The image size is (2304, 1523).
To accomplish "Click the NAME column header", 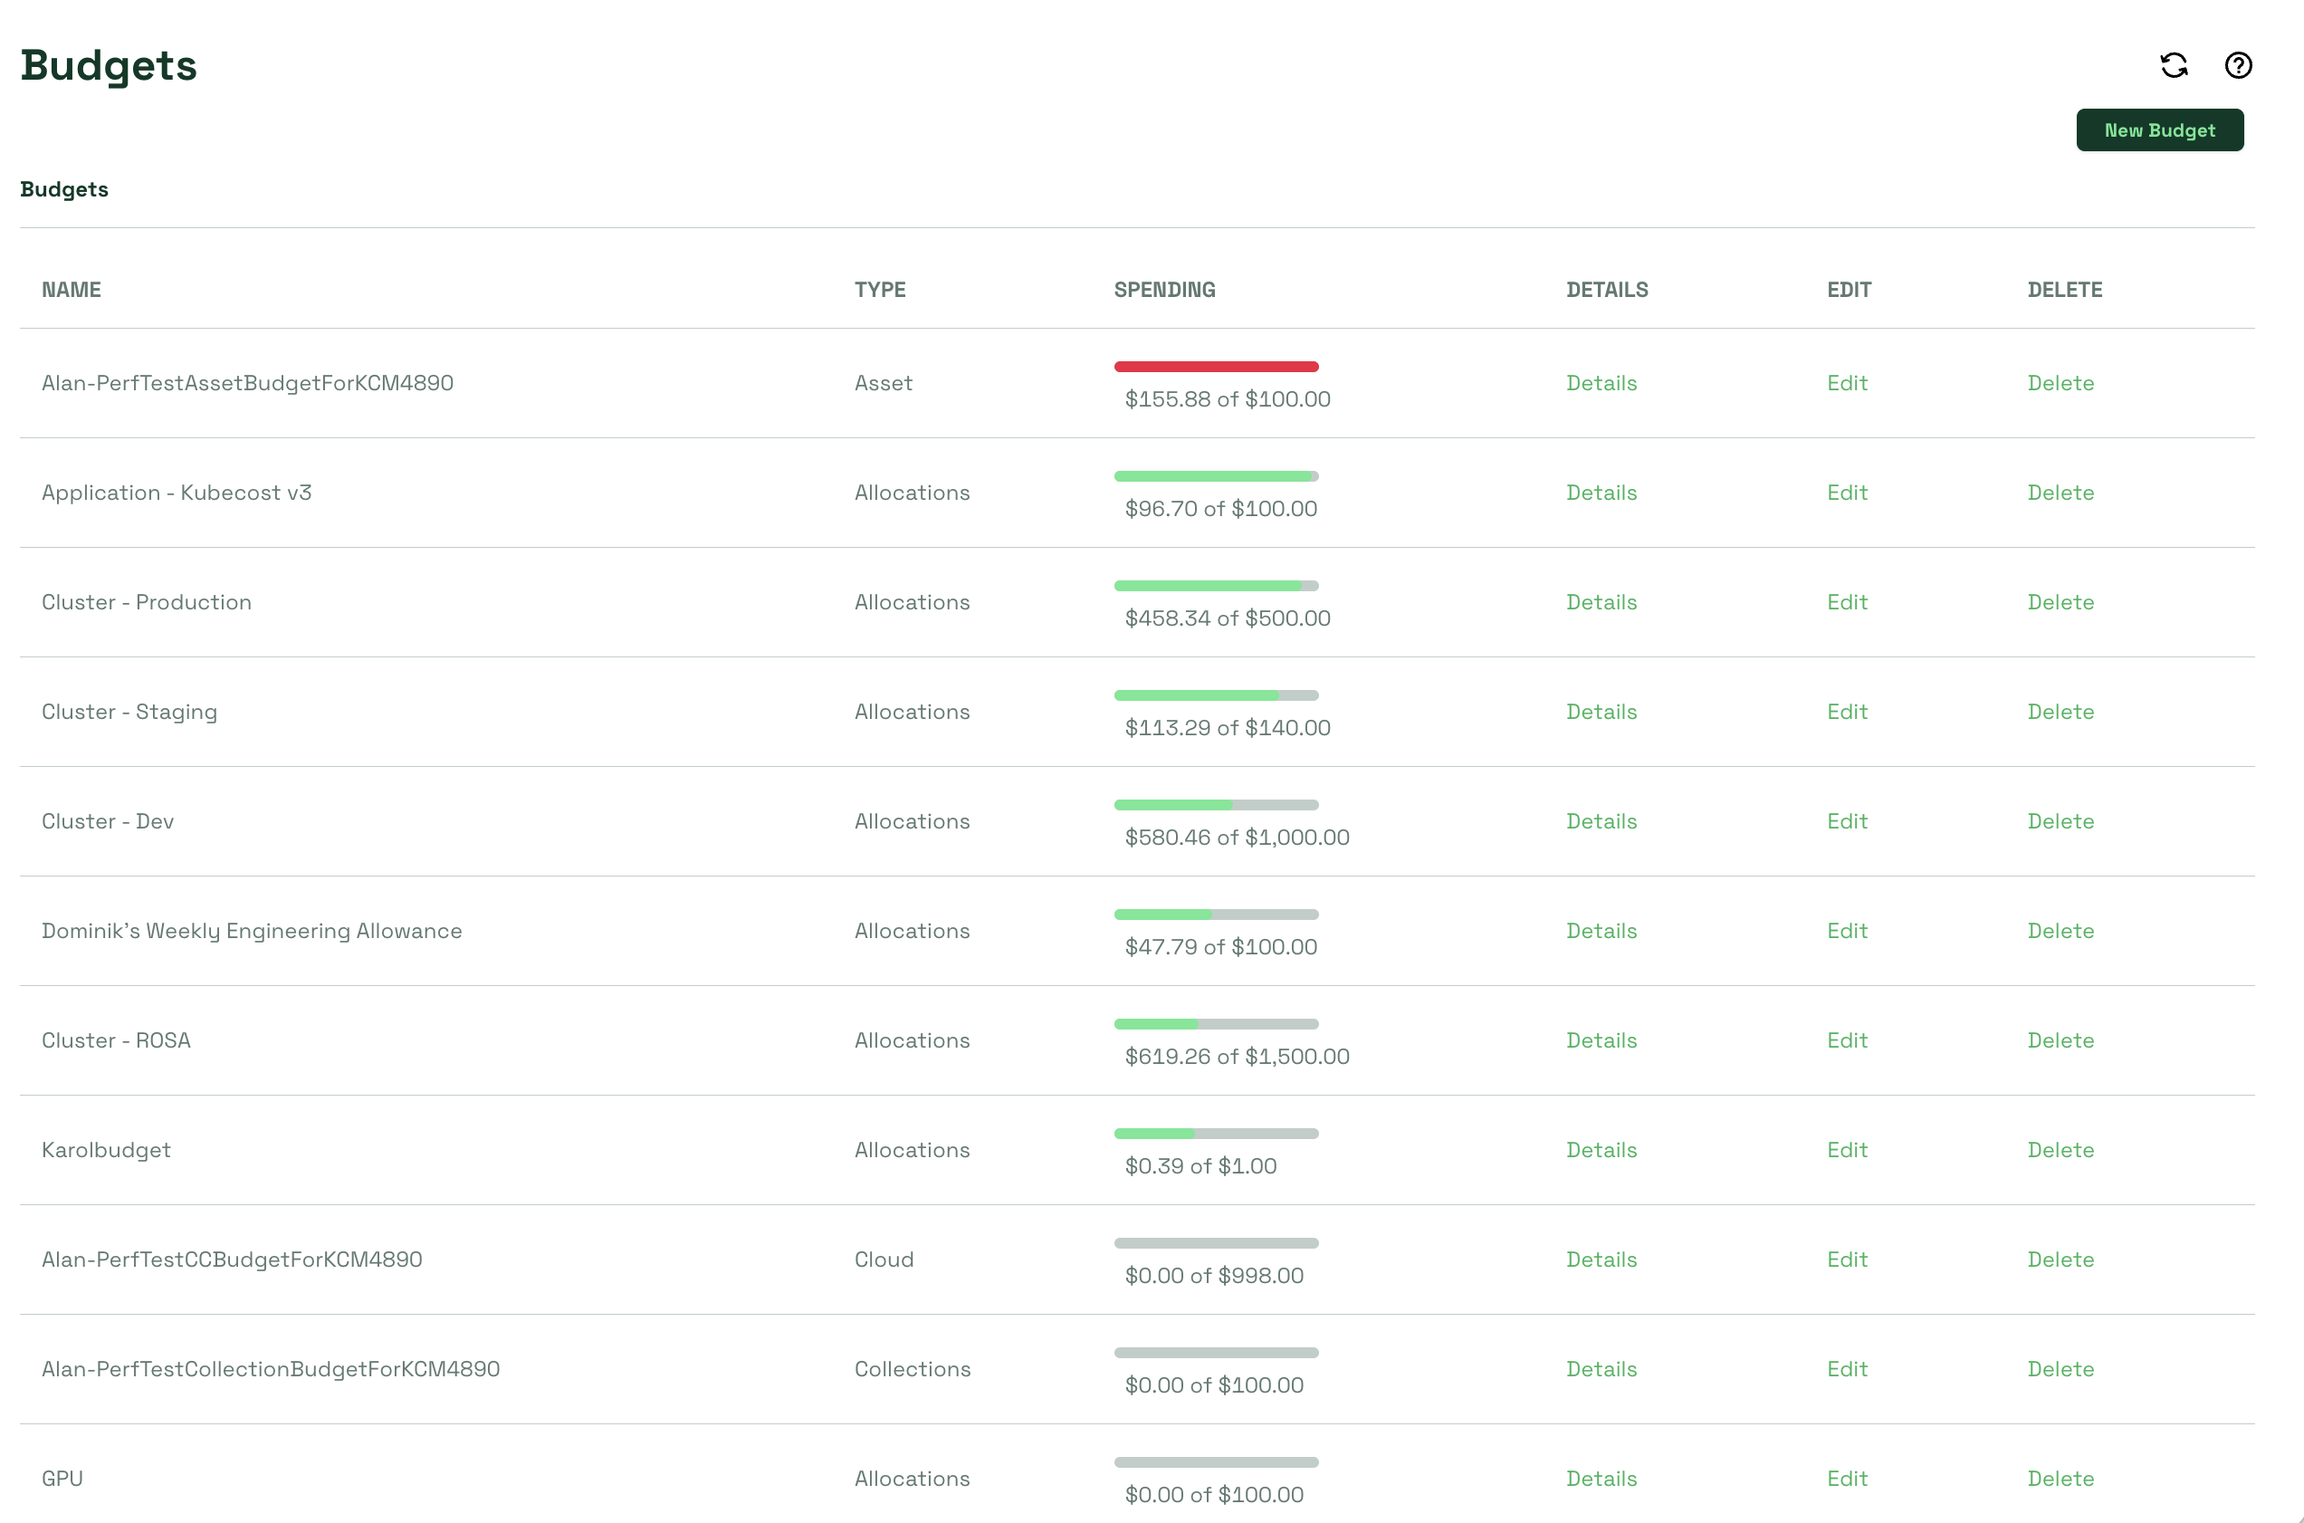I will click(71, 290).
